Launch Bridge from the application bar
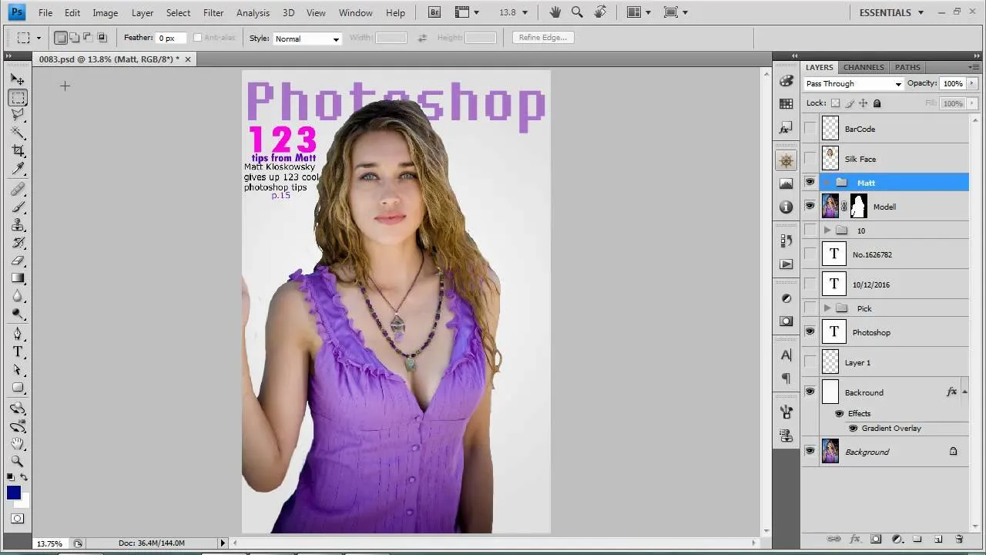This screenshot has width=986, height=555. 434,12
